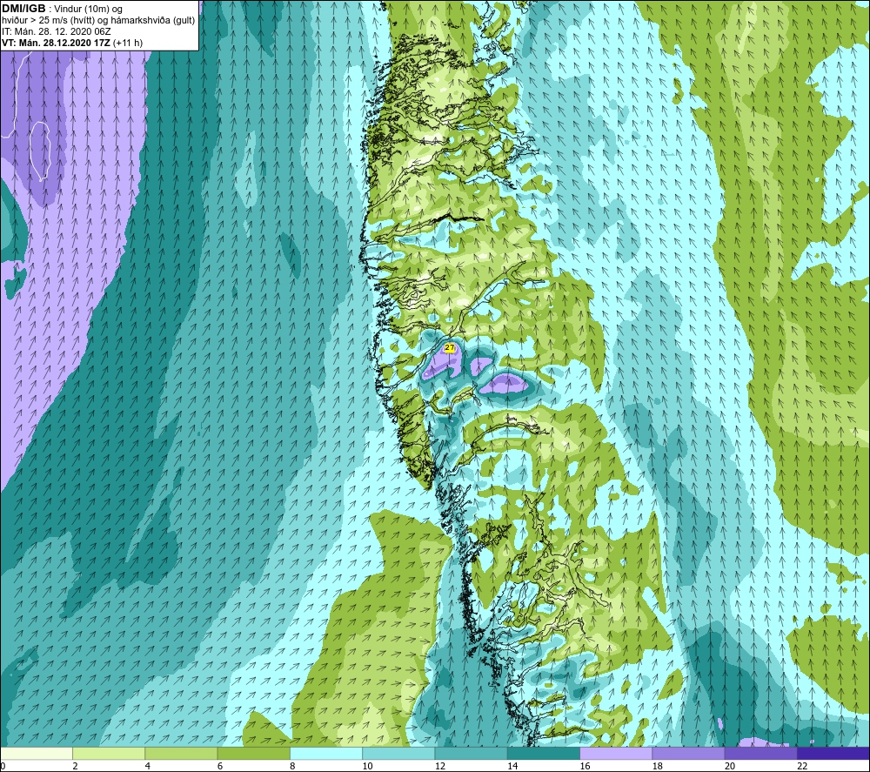Click the legend number 22

[802, 766]
